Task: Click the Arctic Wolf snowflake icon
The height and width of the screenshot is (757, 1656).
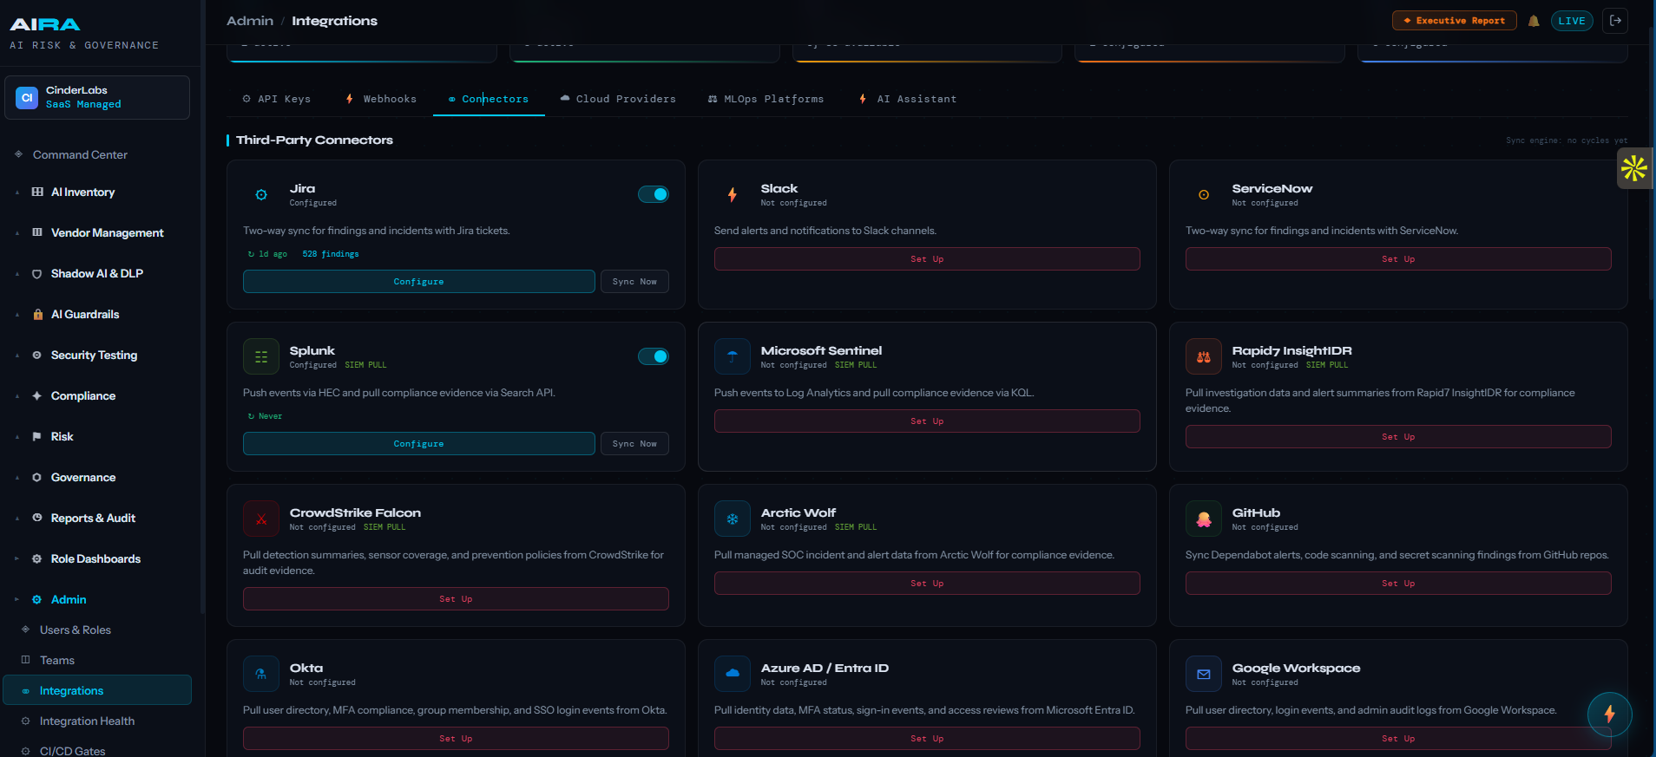Action: click(733, 519)
